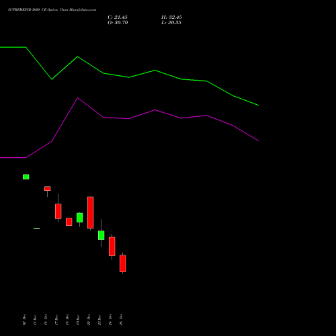Select the red candlestick above 24 Dec
The image size is (336, 336).
click(112, 247)
